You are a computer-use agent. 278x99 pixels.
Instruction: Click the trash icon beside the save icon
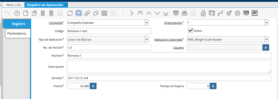(51, 13)
